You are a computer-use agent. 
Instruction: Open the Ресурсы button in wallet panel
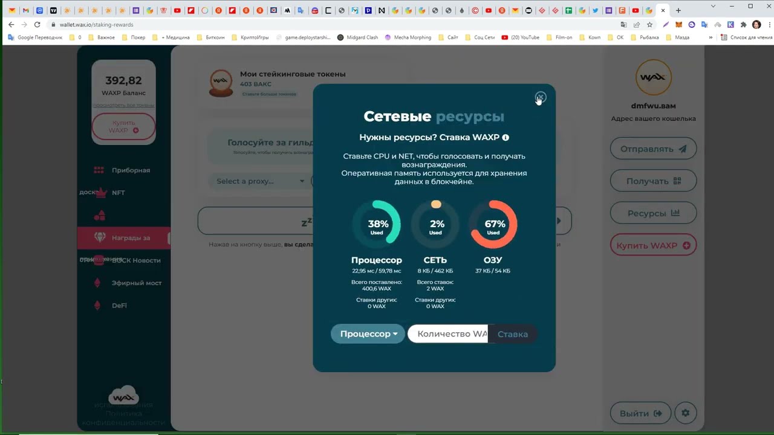coord(653,213)
